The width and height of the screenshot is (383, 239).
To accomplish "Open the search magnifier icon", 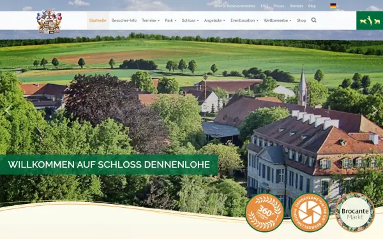I will tap(314, 20).
